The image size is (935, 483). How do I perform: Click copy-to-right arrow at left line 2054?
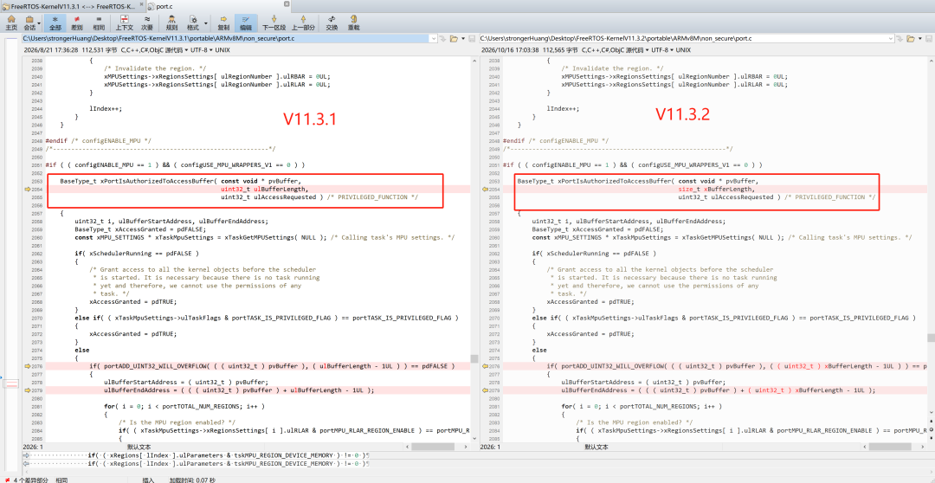pyautogui.click(x=27, y=189)
